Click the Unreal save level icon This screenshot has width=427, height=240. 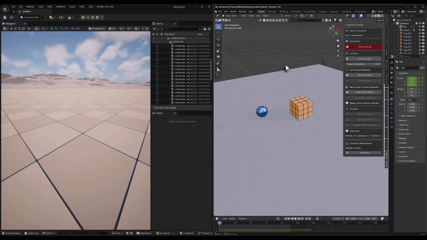pos(5,18)
